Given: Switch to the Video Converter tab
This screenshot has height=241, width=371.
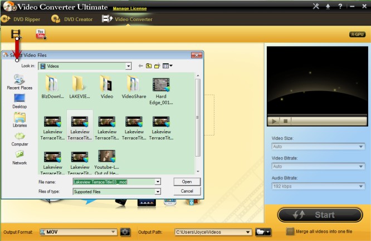Looking at the screenshot, I should [127, 19].
